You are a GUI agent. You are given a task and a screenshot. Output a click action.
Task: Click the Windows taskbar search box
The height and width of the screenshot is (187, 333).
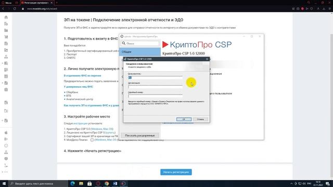[38, 183]
